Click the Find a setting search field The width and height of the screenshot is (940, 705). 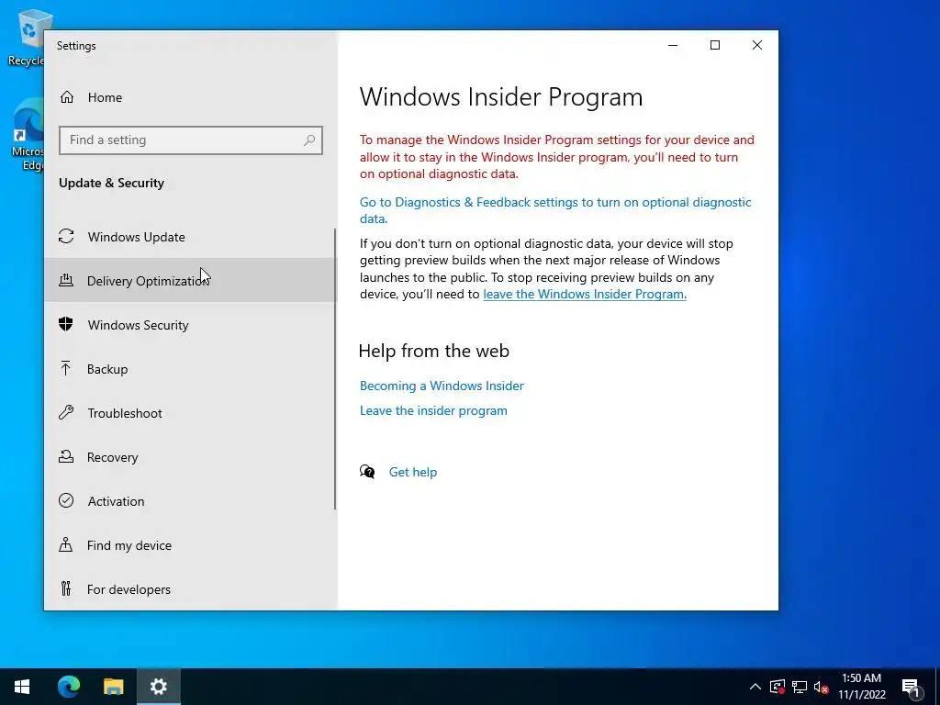coord(191,140)
